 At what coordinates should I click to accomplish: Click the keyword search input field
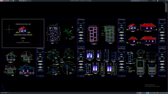tap(137, 1)
